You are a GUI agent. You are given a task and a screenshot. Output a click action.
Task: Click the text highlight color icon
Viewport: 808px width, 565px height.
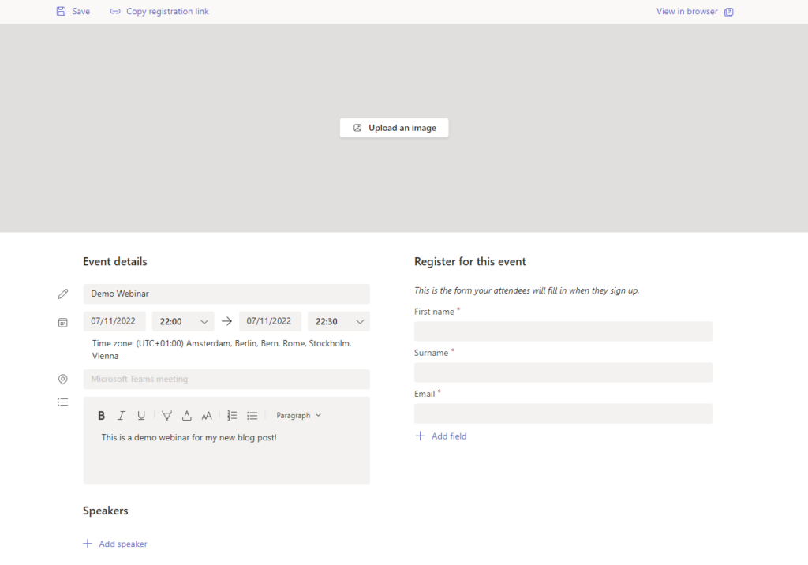166,416
